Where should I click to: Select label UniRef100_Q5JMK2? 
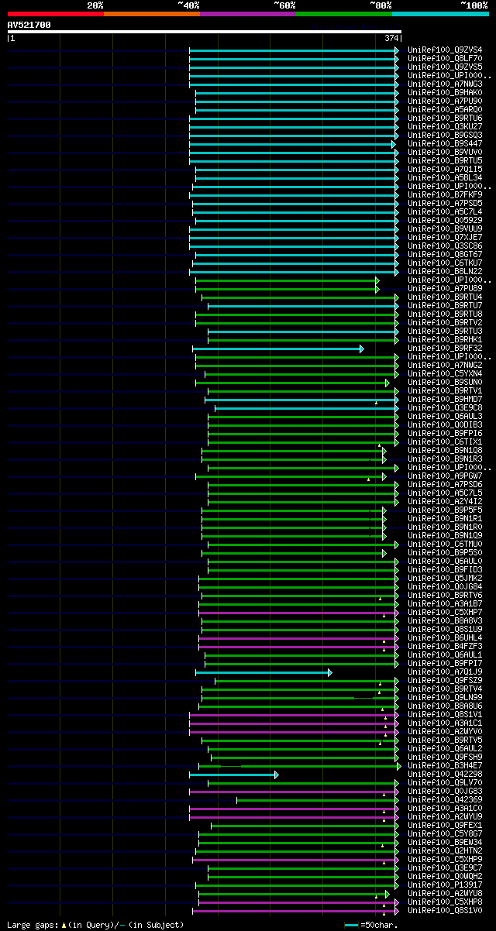[445, 578]
